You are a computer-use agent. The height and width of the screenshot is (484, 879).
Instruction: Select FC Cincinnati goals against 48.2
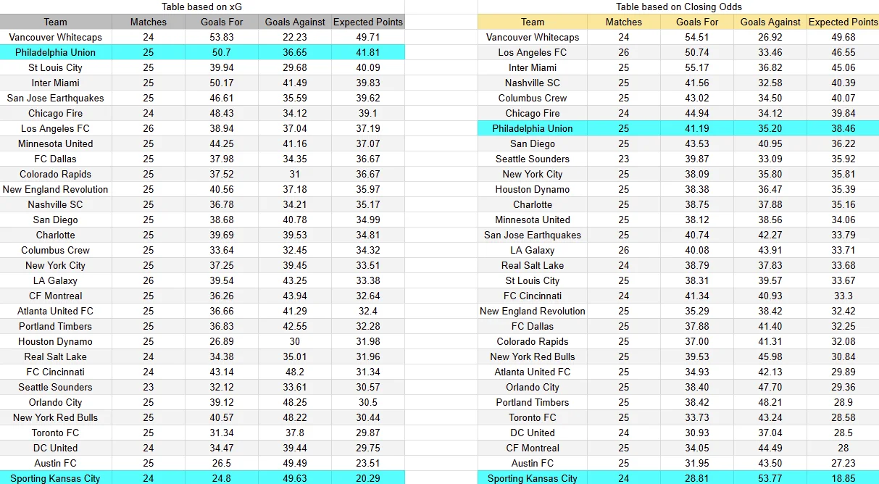(295, 372)
